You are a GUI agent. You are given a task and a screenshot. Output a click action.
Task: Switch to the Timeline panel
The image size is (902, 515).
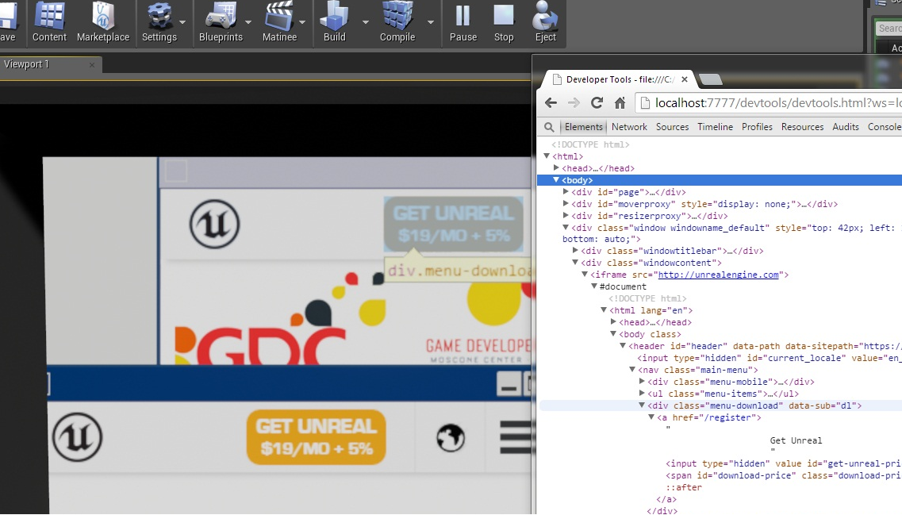click(x=715, y=127)
